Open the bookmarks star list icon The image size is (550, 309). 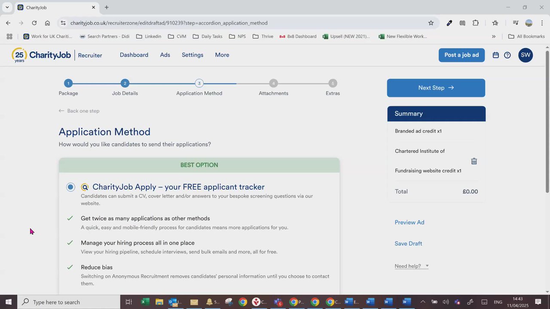[x=495, y=23]
